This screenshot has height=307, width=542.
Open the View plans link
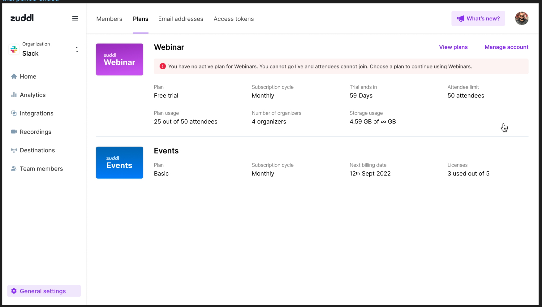click(453, 47)
